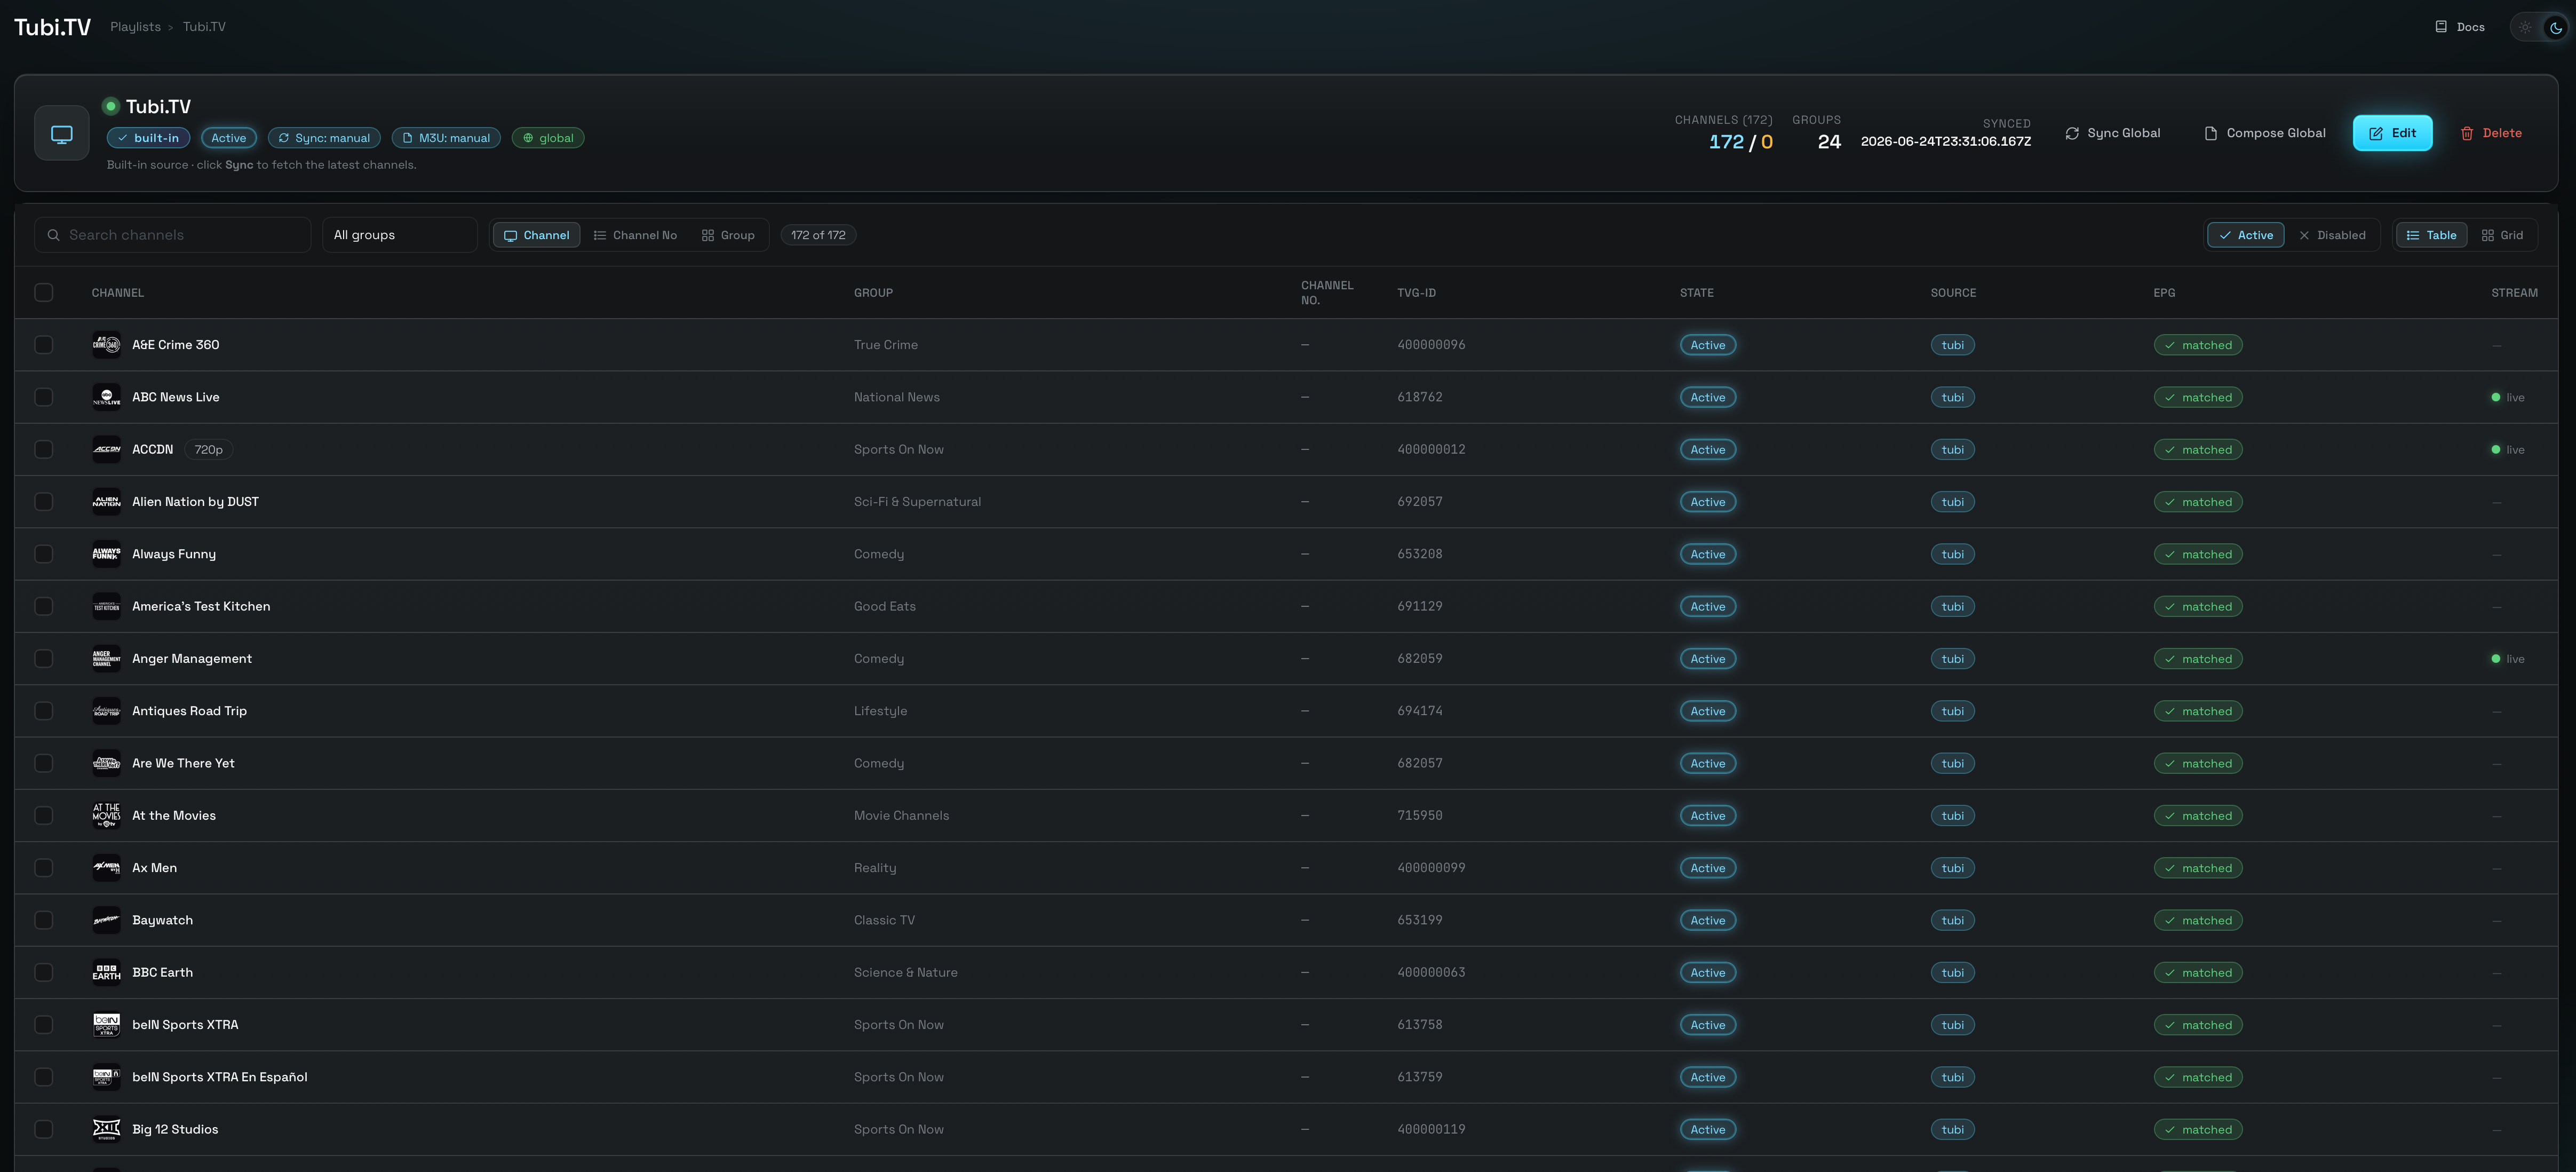Click the Tubi.TV playlist monitor icon
Image resolution: width=2576 pixels, height=1172 pixels.
click(x=62, y=133)
